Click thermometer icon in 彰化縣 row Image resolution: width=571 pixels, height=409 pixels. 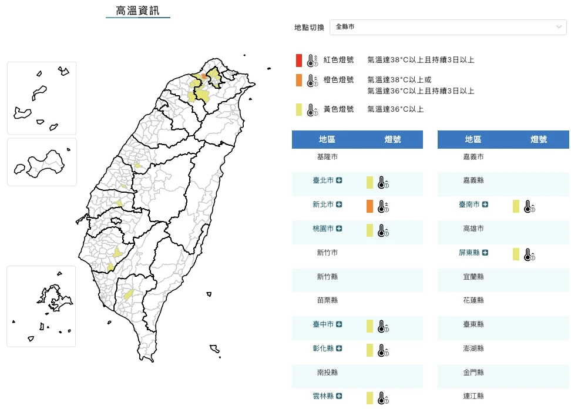383,350
